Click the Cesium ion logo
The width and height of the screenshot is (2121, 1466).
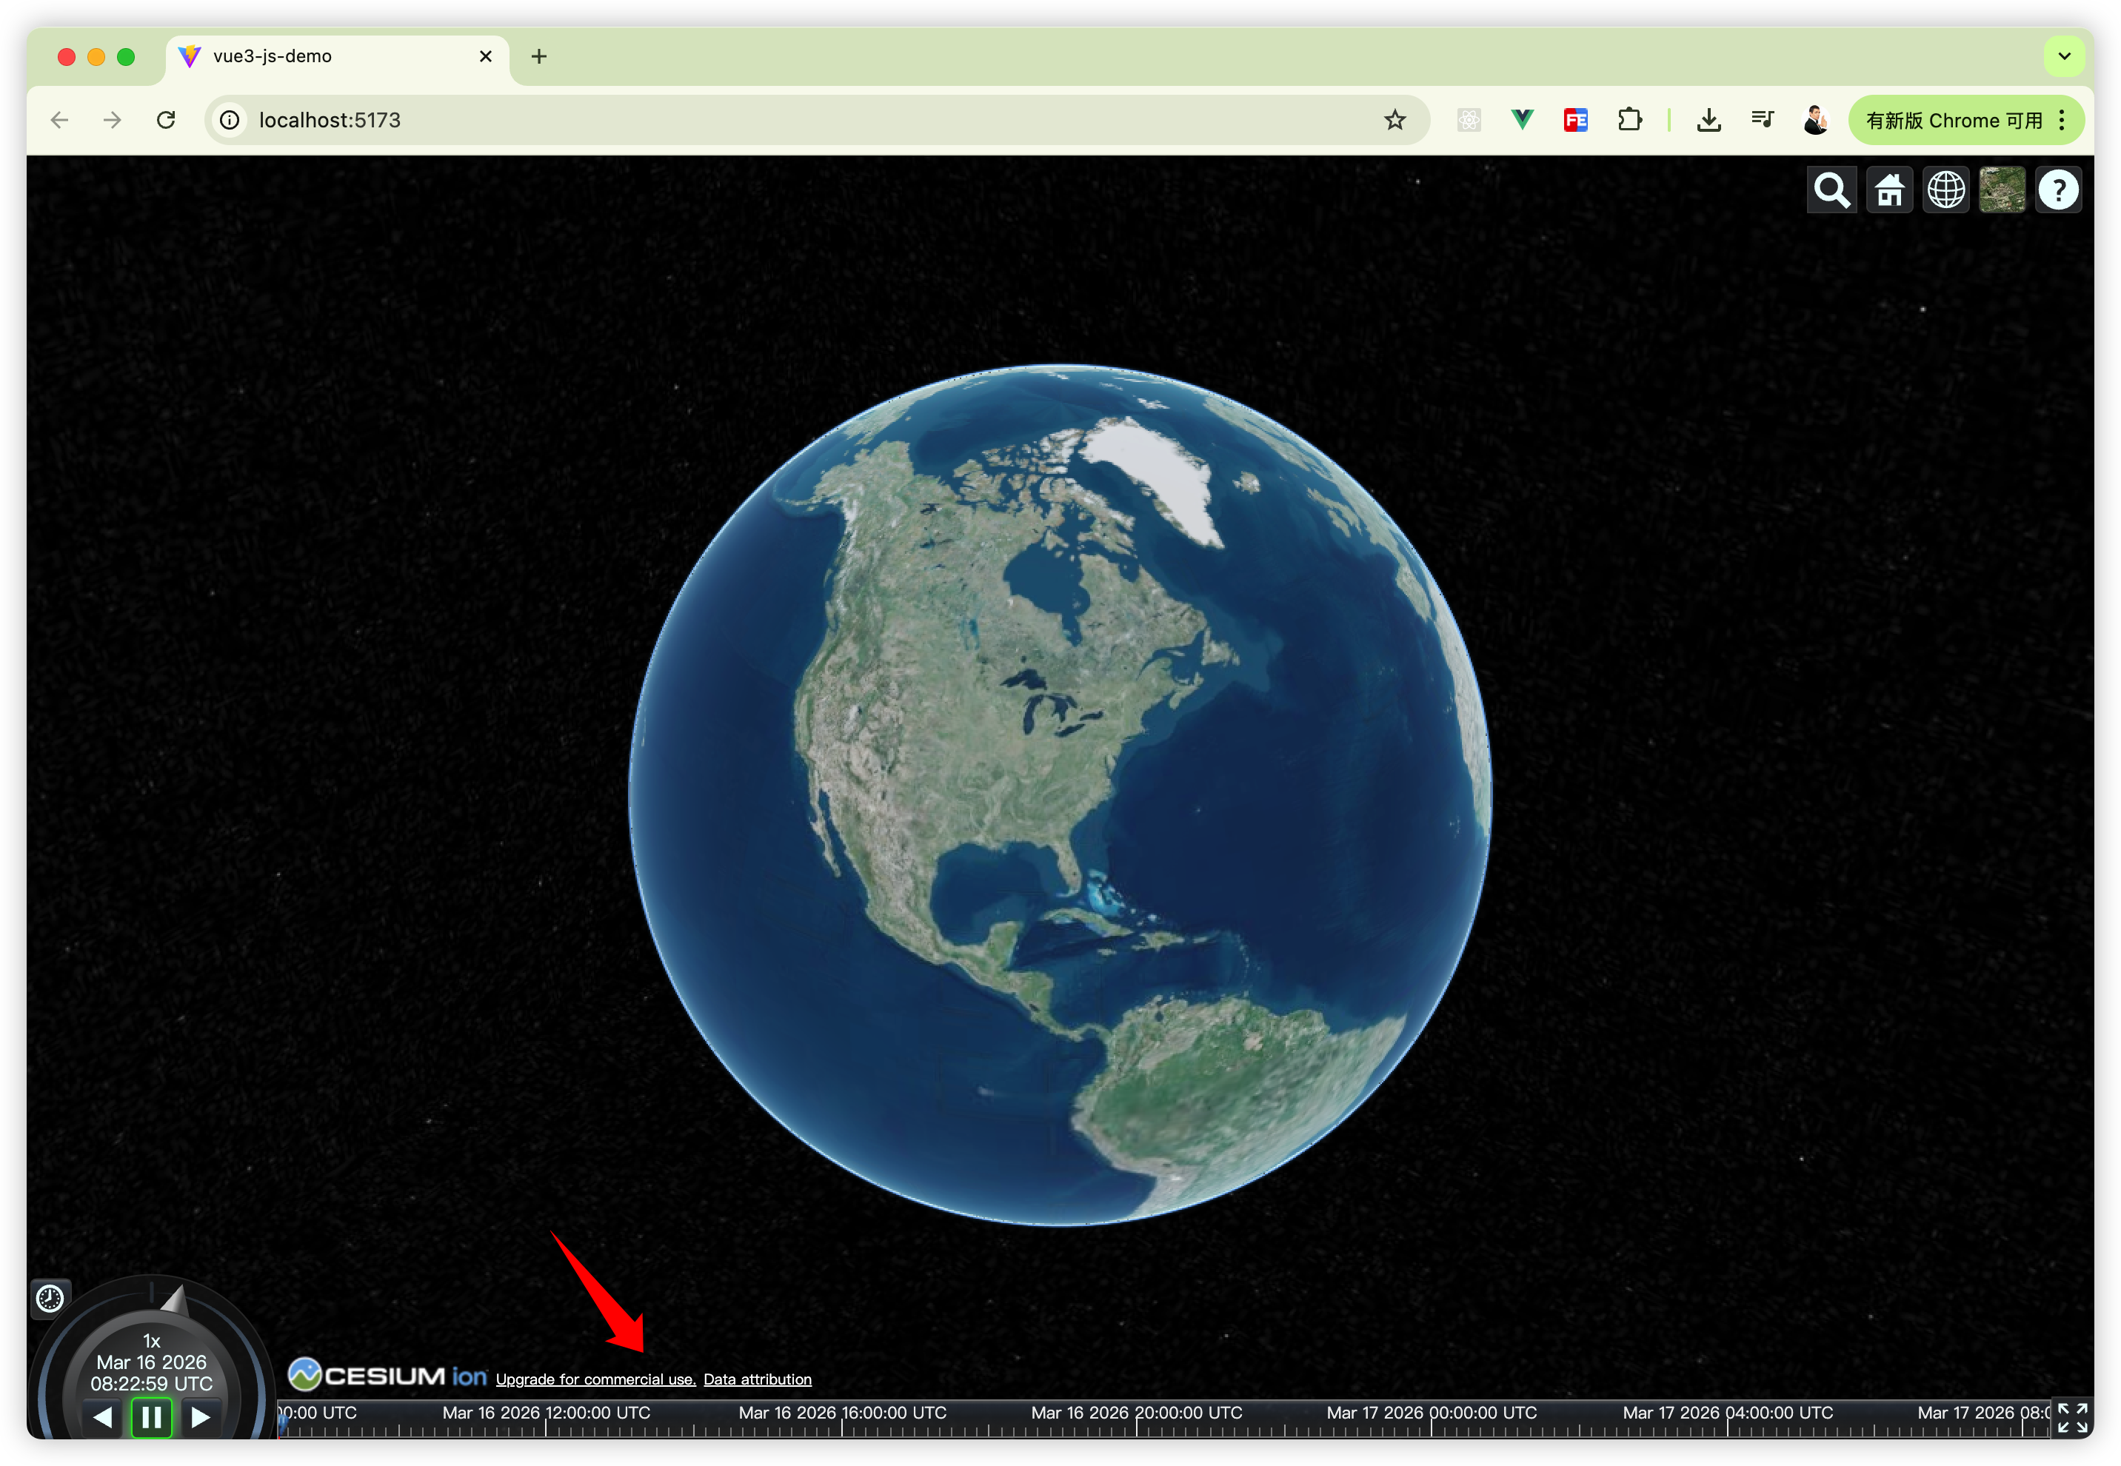point(387,1375)
